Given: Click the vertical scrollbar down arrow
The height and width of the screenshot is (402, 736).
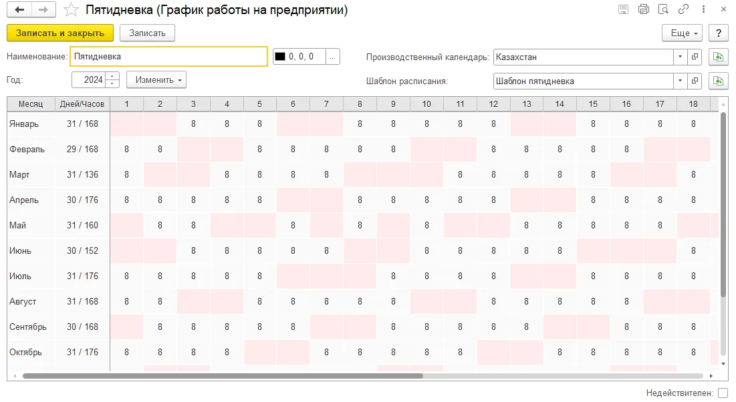Looking at the screenshot, I should pyautogui.click(x=723, y=364).
